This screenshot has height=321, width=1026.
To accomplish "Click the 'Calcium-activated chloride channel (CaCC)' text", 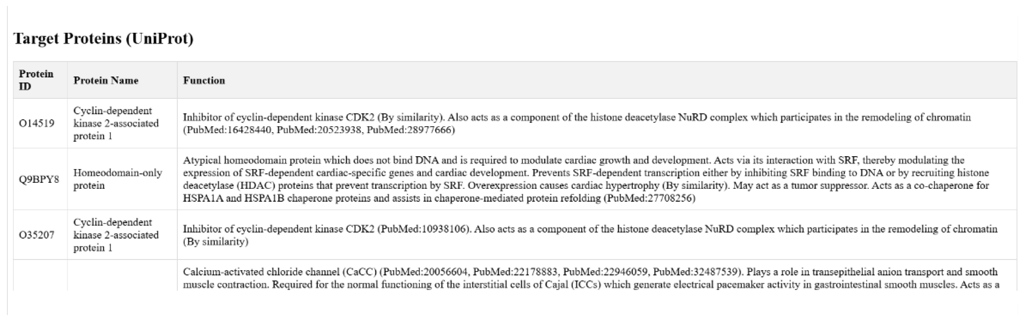I will pyautogui.click(x=280, y=272).
